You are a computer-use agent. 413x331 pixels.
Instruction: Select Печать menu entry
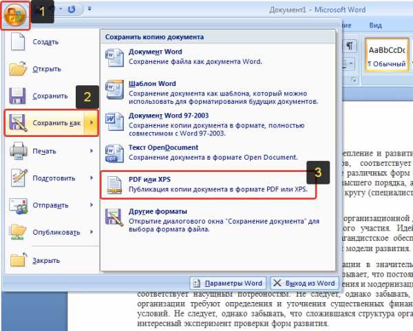[x=52, y=151]
